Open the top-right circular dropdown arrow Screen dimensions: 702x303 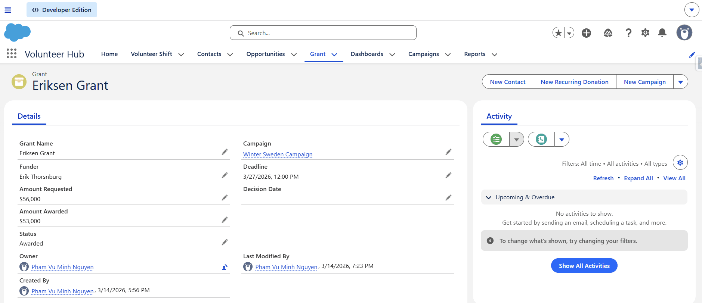click(692, 10)
